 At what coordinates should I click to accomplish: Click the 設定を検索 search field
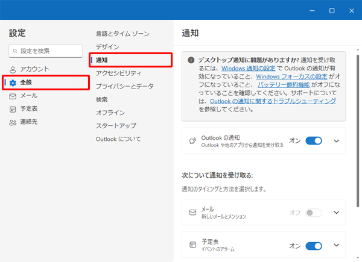point(46,51)
